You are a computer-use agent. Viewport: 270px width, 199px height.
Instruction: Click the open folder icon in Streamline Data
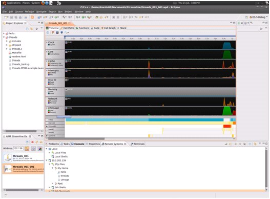point(41,142)
